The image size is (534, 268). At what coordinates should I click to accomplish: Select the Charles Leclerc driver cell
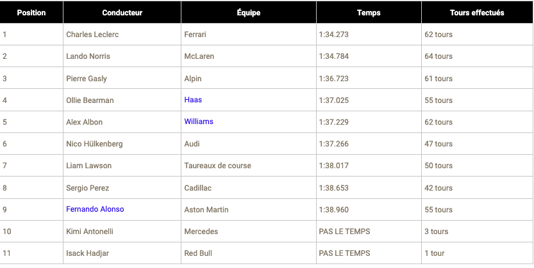tap(92, 35)
